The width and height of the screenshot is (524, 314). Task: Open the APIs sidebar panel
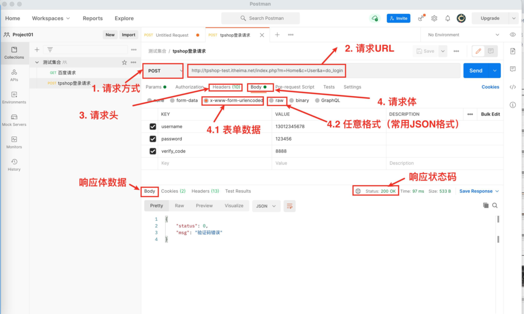pyautogui.click(x=14, y=75)
